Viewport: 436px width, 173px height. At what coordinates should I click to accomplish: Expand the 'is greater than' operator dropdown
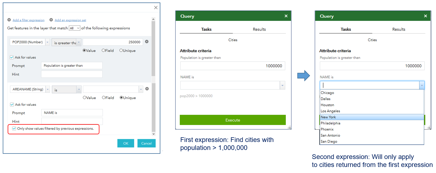(79, 42)
